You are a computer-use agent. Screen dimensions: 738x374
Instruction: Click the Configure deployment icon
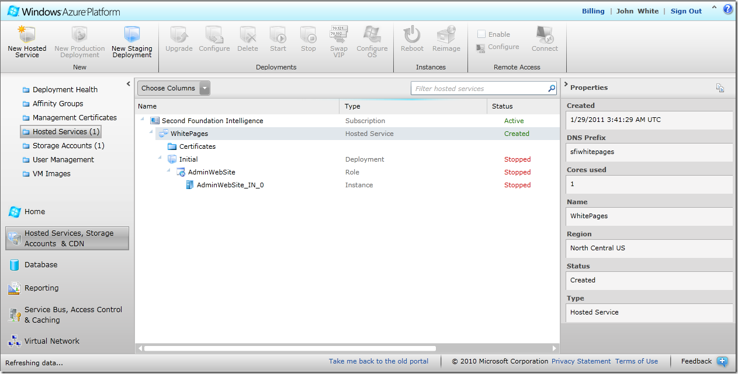pos(214,34)
